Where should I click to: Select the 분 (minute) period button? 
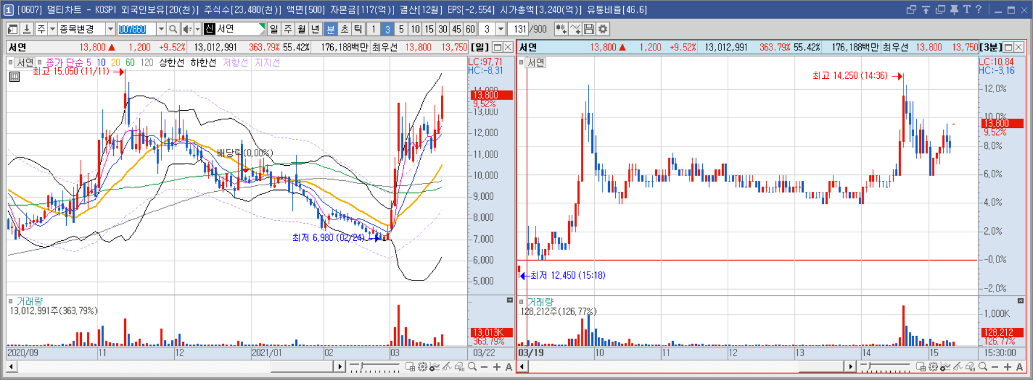click(x=331, y=29)
